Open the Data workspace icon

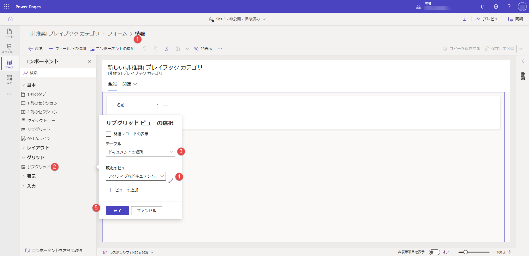tap(9, 64)
